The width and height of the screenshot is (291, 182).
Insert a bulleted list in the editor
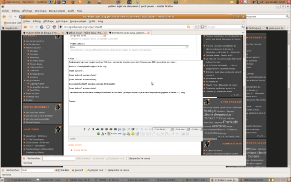120,129
